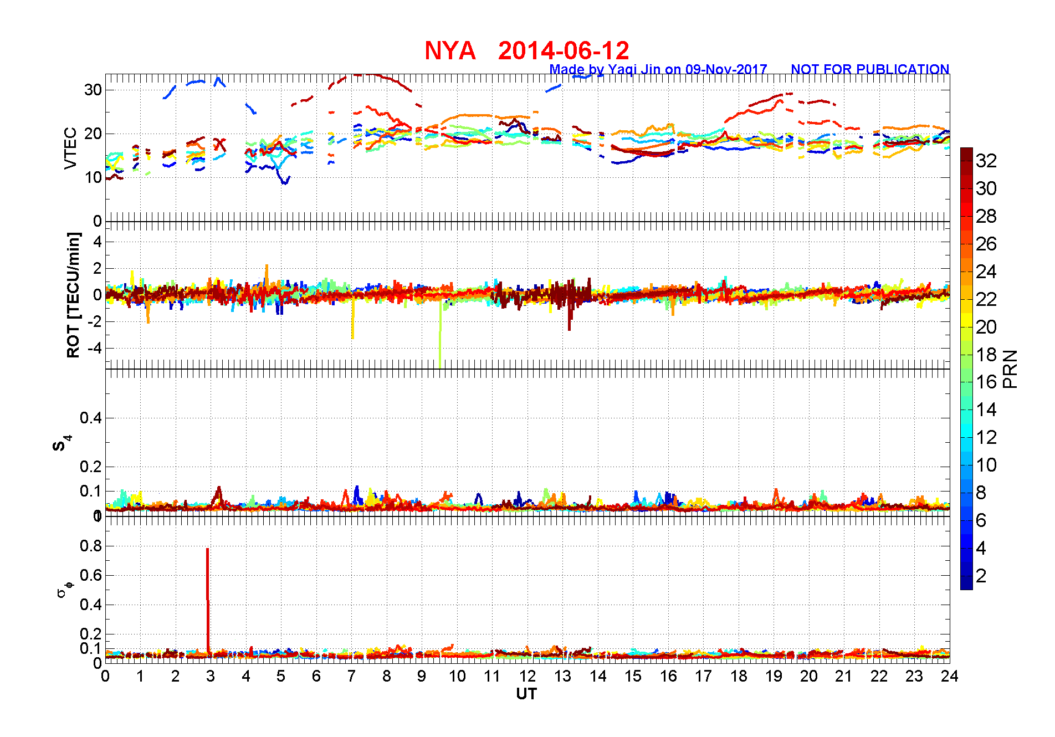Viewport: 1055px width, 737px height.
Task: Click the tall red spike in sigma-phi panel
Action: [x=208, y=601]
